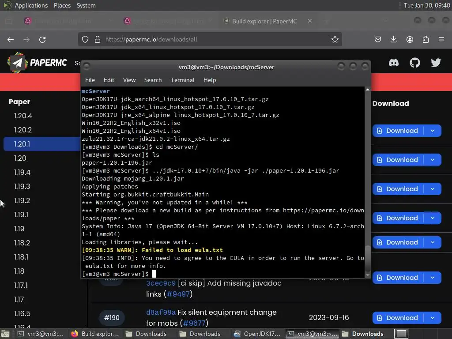Click the clock Tue Jan 30, 09:40
This screenshot has width=452, height=339.
click(427, 5)
